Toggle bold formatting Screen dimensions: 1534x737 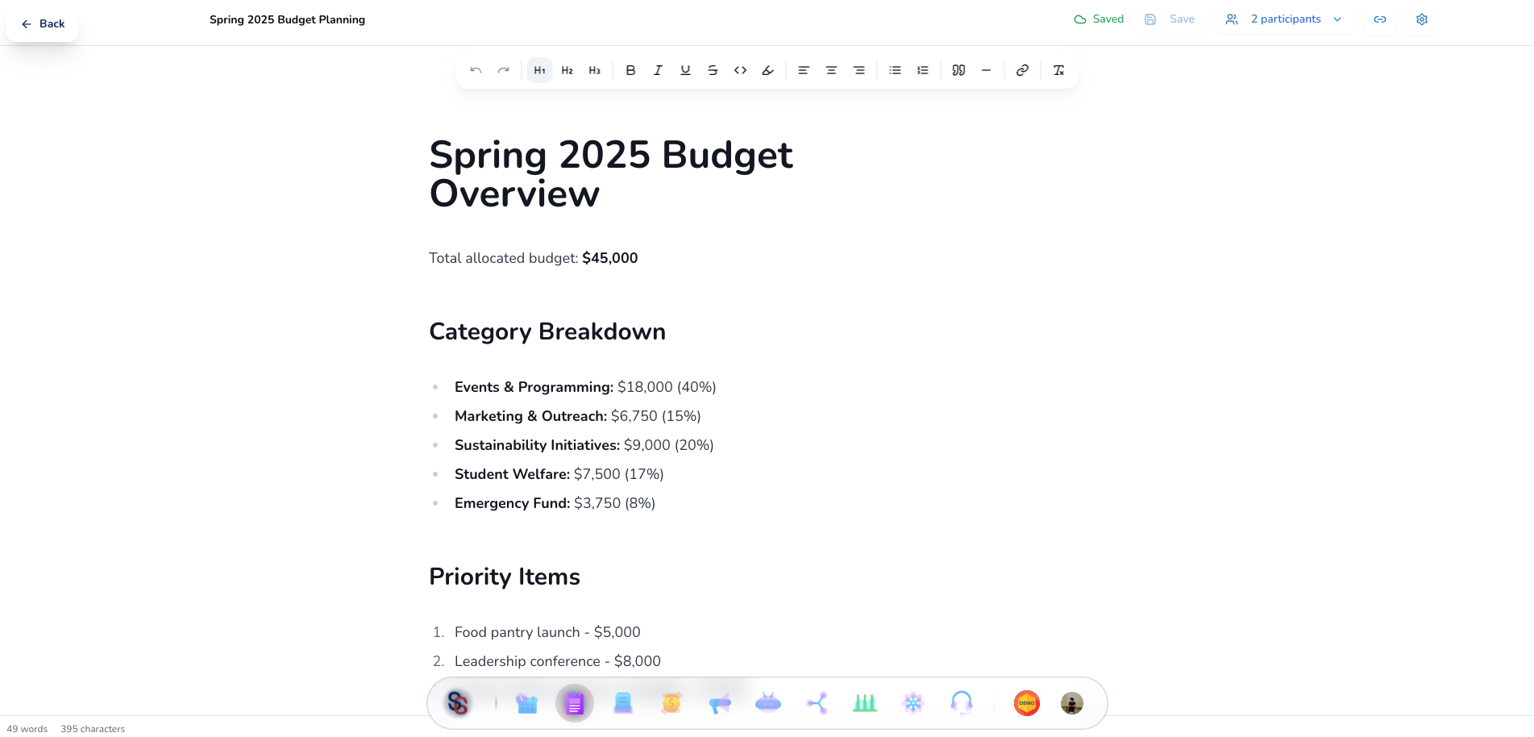click(630, 71)
